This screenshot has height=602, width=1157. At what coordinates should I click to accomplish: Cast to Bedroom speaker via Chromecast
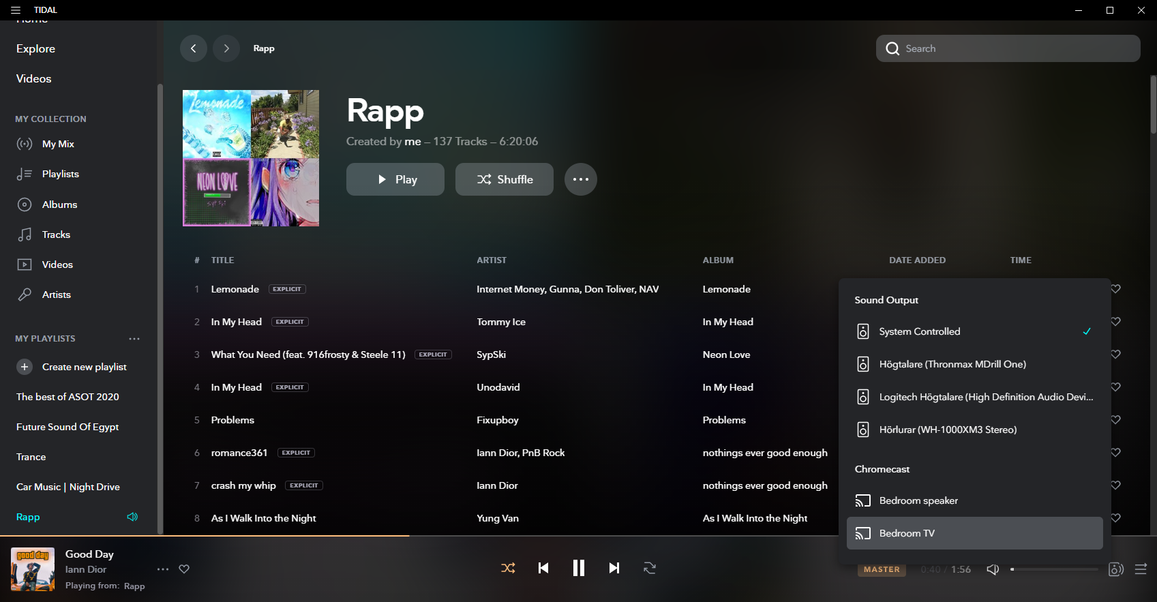coord(975,500)
